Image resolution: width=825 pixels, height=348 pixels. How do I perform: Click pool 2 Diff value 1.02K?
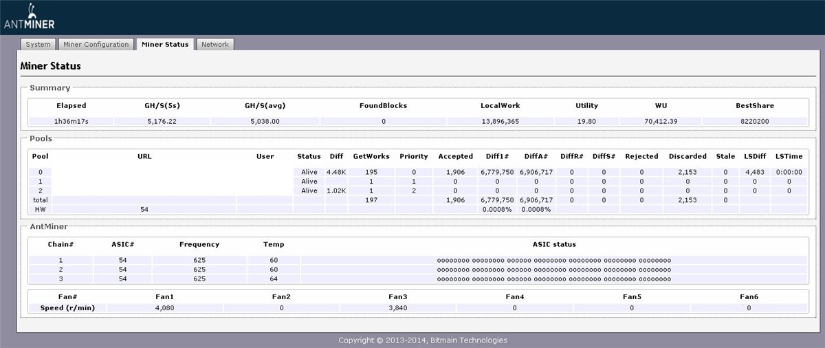pos(337,191)
